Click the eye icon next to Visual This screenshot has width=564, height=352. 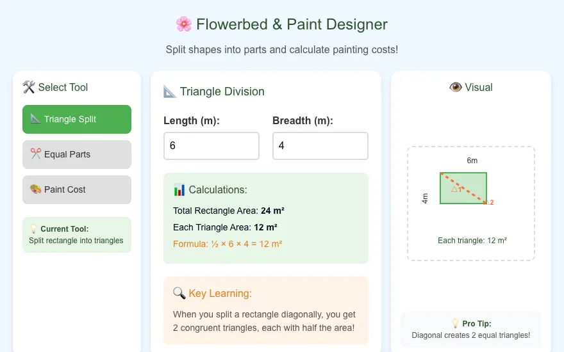pos(456,87)
